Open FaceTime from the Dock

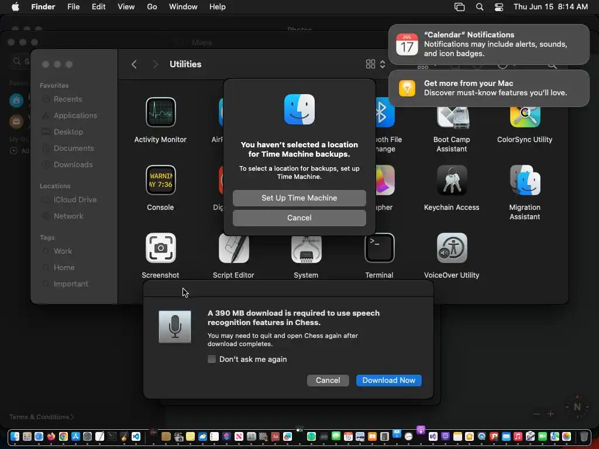[542, 436]
